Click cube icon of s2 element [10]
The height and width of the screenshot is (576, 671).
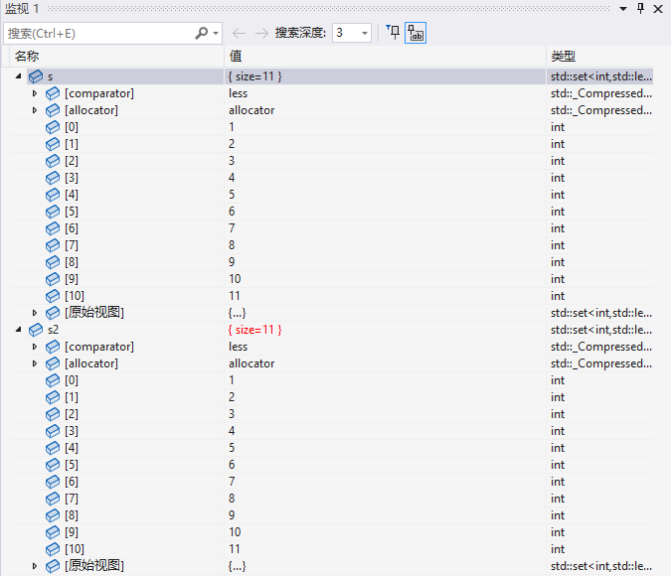tap(53, 549)
